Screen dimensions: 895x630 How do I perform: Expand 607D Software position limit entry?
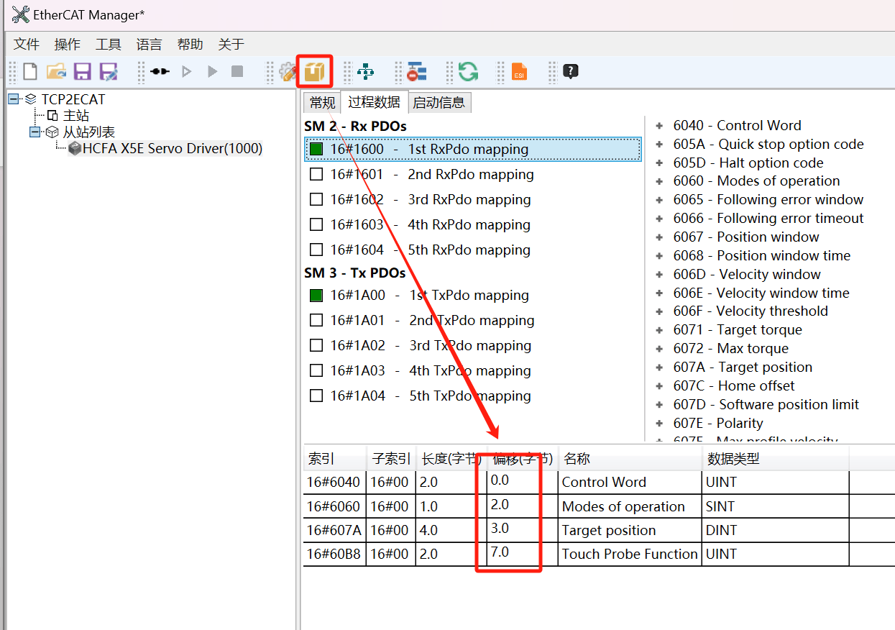(x=659, y=405)
